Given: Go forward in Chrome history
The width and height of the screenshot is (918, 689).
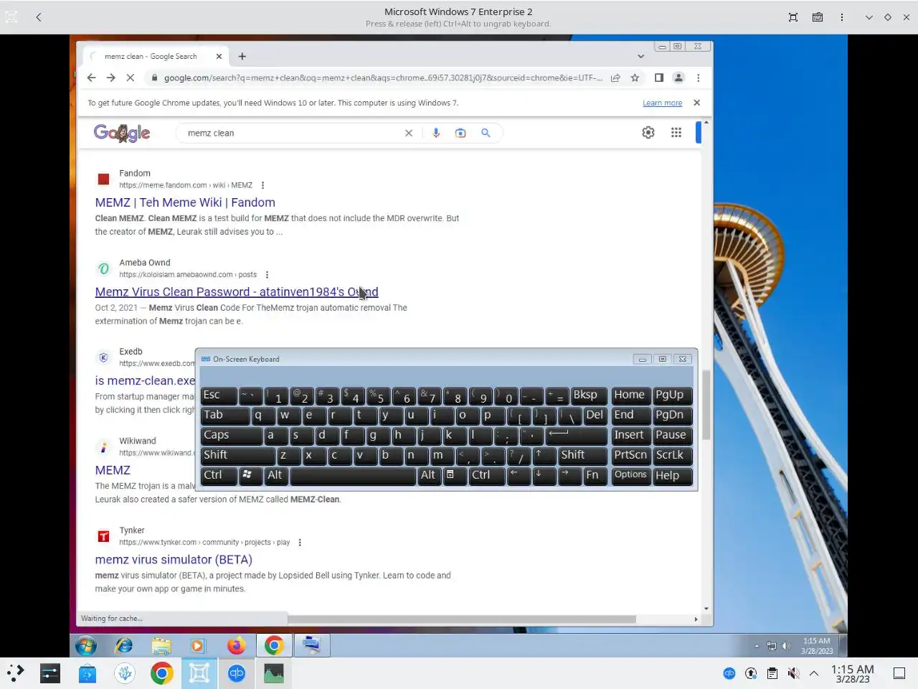Looking at the screenshot, I should pos(110,78).
